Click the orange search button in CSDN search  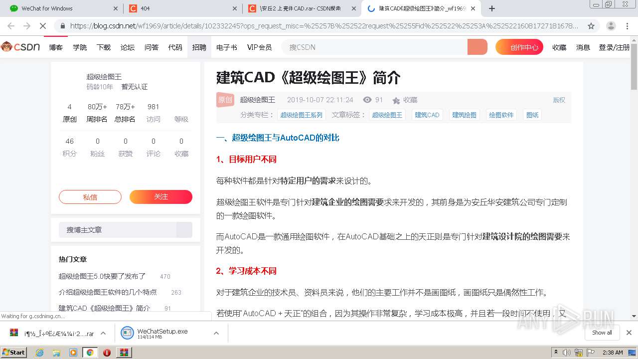[x=477, y=47]
